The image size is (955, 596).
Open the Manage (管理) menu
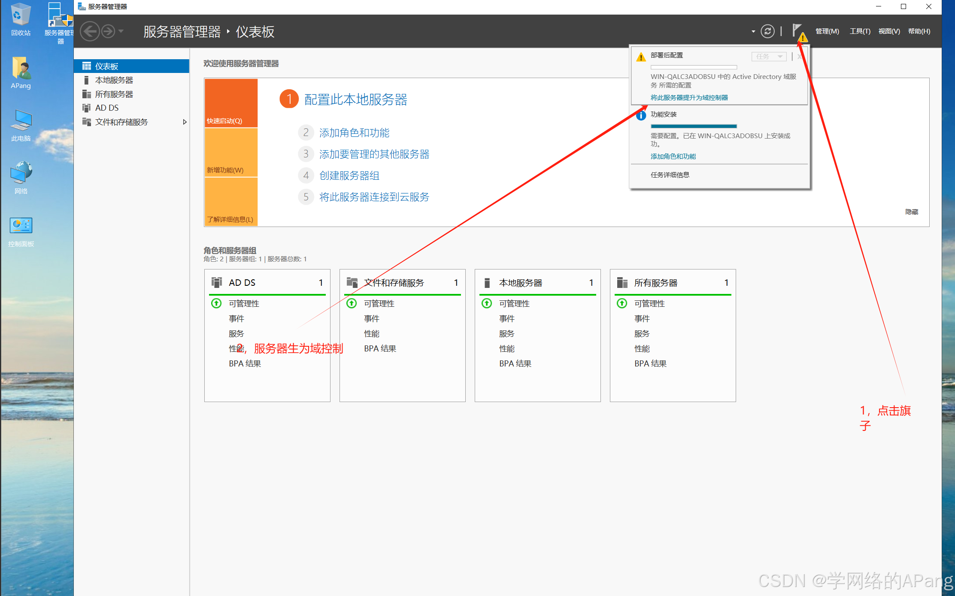click(827, 31)
